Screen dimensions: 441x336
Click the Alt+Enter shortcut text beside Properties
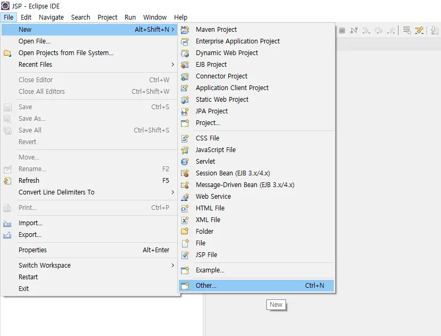coord(156,250)
